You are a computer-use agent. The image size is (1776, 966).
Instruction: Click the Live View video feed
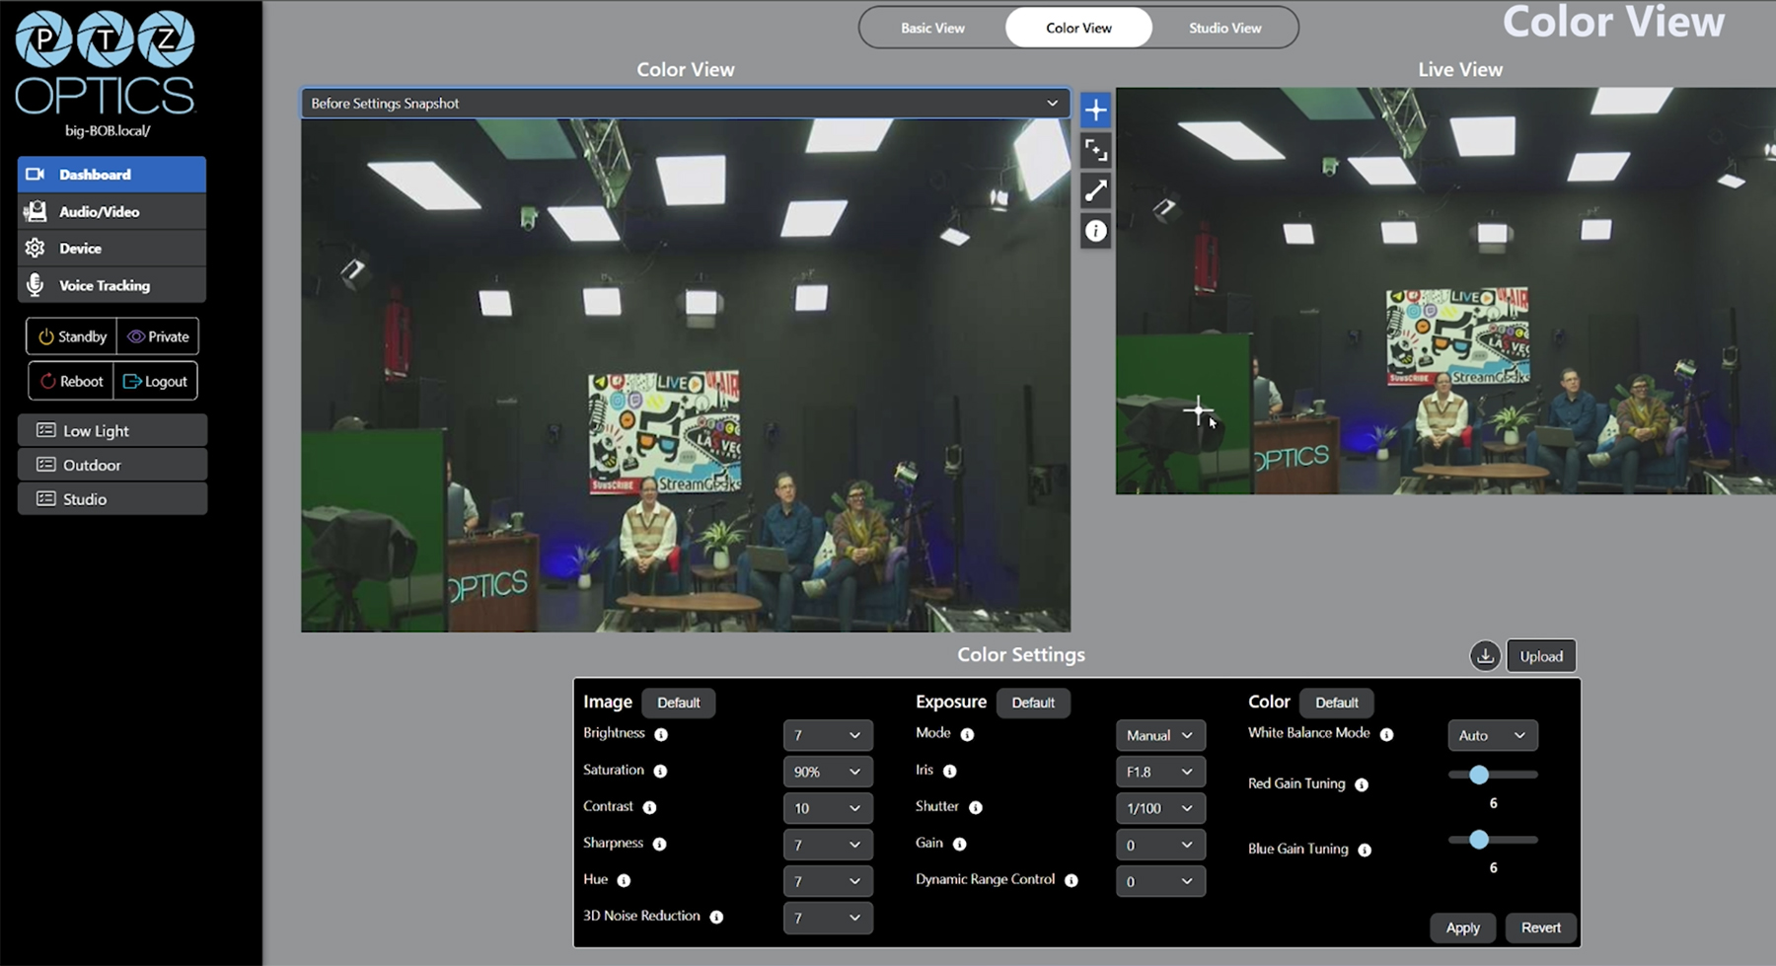(1445, 291)
